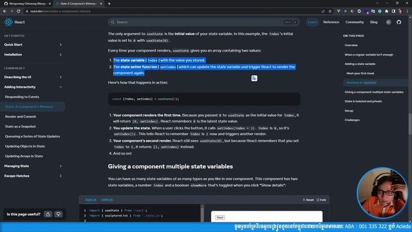Open Updating Objects in State page
This screenshot has height=232, width=412.
click(25, 146)
